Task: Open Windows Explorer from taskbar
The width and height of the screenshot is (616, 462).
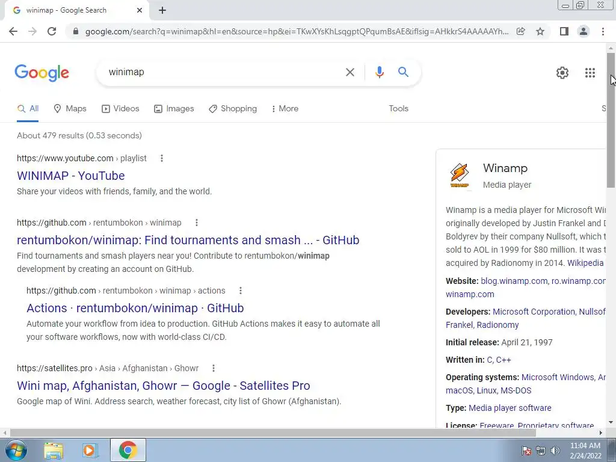Action: 54,451
